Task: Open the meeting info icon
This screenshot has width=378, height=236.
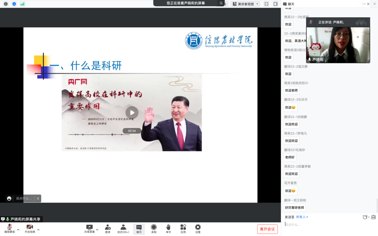Action: point(6,4)
